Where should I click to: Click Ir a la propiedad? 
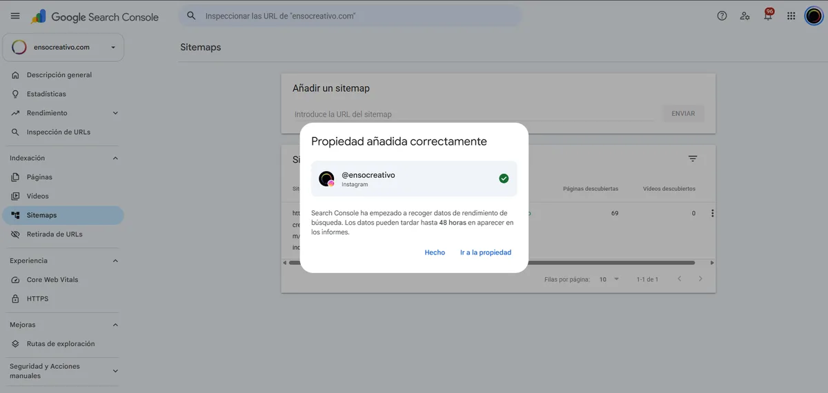coord(486,252)
